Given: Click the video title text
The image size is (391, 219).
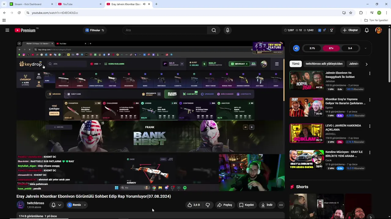Looking at the screenshot, I should tap(94, 196).
